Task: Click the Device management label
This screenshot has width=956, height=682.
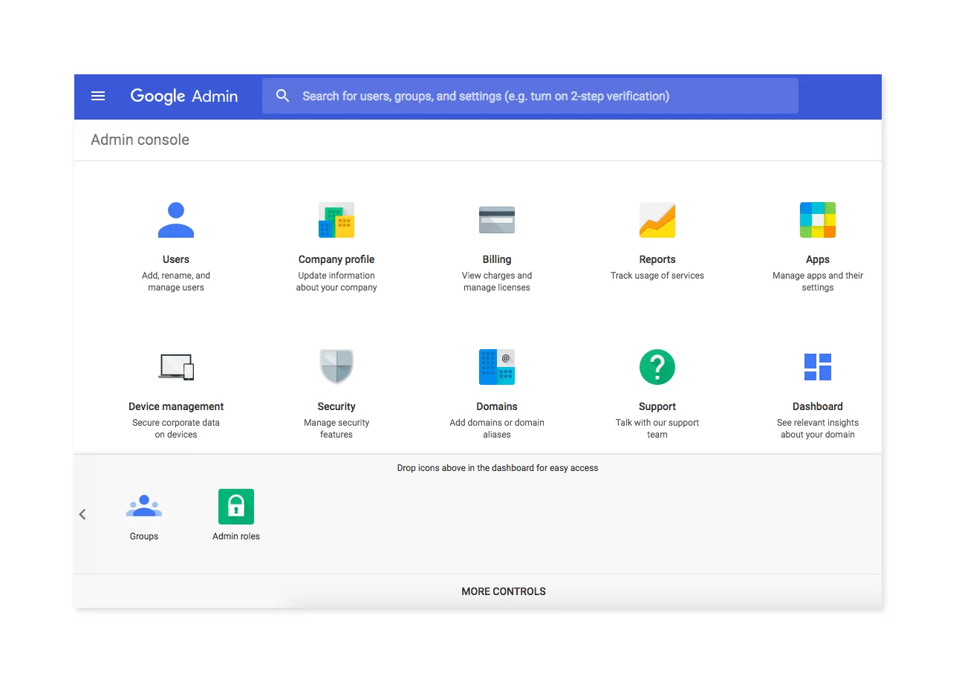Action: click(x=176, y=406)
